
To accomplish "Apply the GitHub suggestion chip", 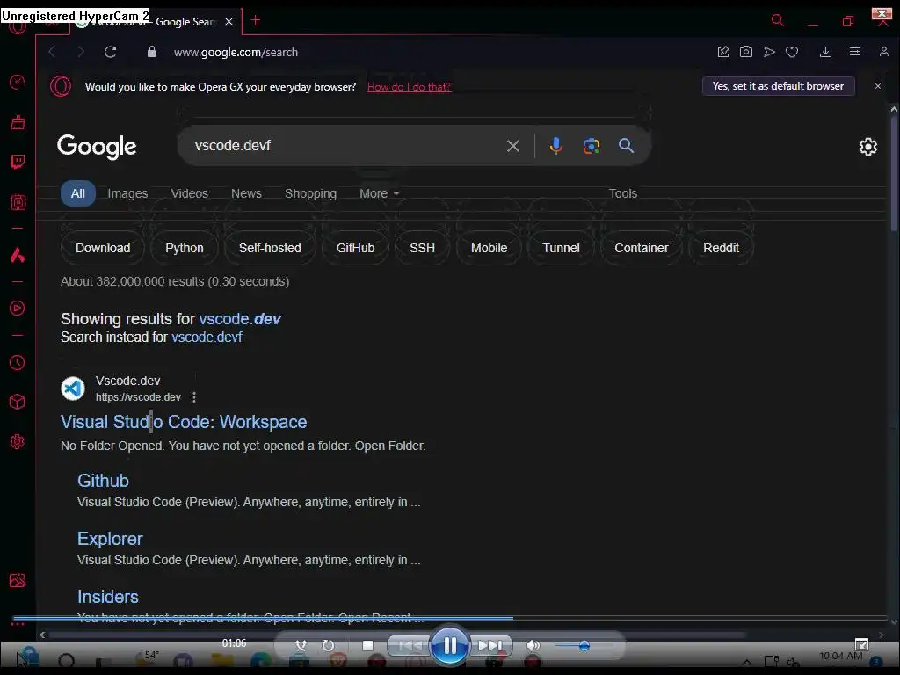I will [355, 248].
